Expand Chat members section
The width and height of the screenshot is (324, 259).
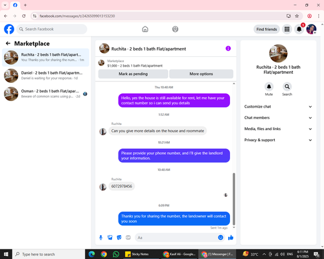point(278,118)
